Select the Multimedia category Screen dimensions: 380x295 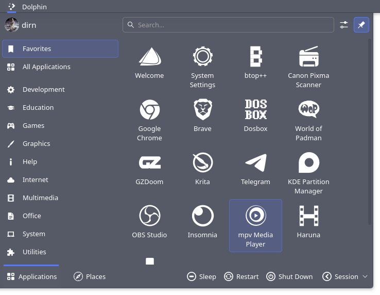40,198
